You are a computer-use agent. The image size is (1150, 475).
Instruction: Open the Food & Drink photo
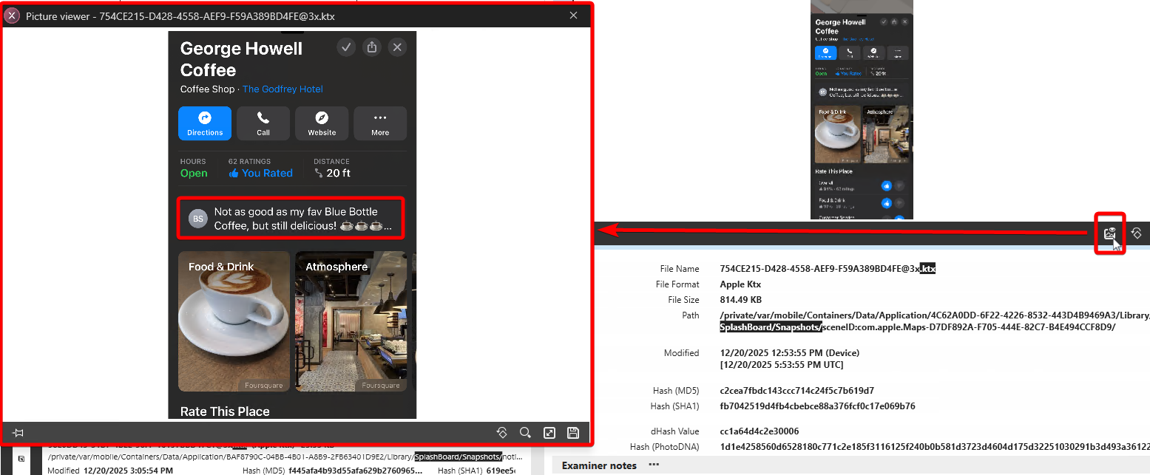click(x=234, y=321)
